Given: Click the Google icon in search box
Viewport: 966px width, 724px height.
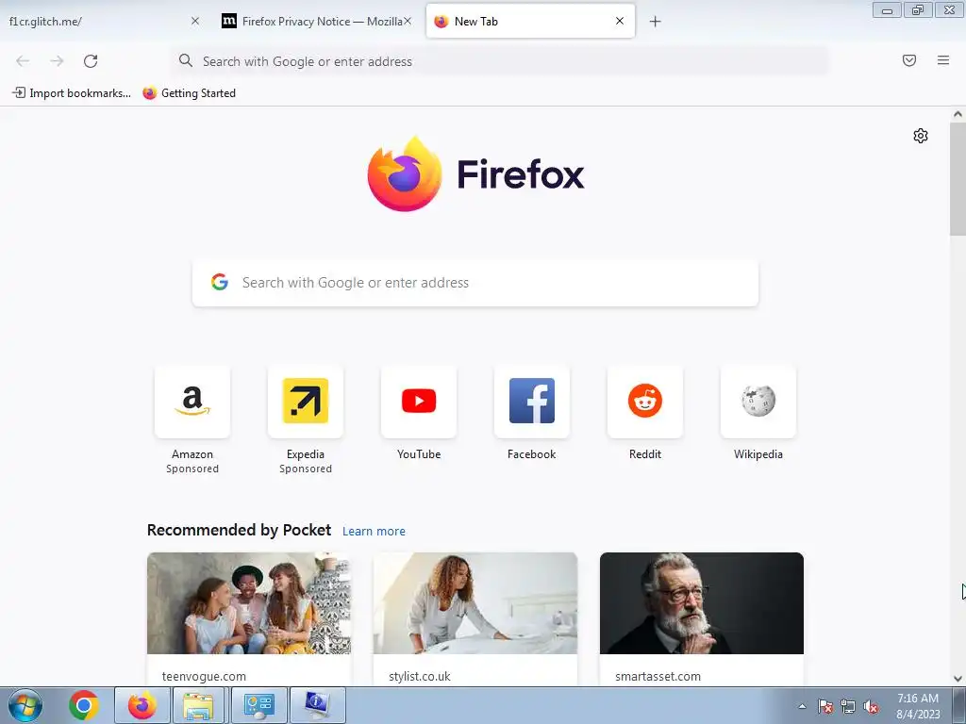Looking at the screenshot, I should 219,282.
